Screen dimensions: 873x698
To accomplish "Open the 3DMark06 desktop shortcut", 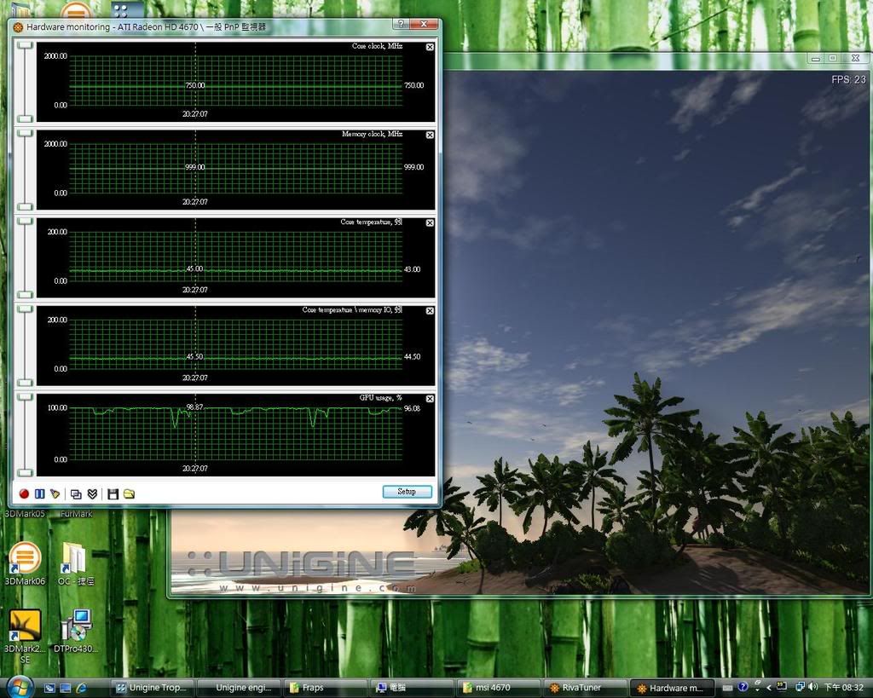I will pos(25,559).
